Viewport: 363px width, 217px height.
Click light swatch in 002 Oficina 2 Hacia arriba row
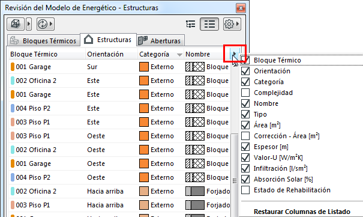pos(144,191)
